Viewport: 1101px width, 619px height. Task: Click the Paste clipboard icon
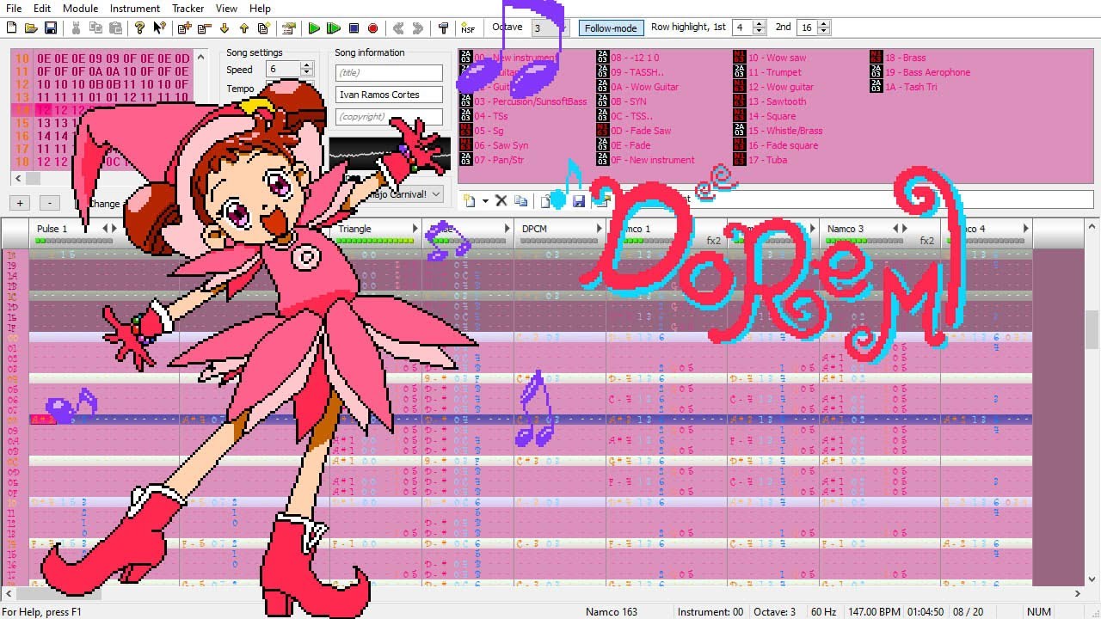[x=115, y=28]
